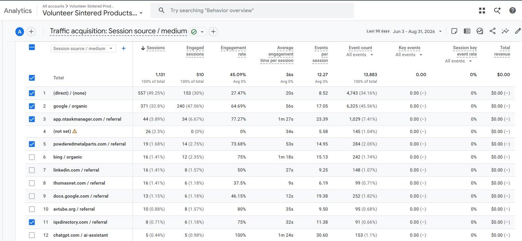Click the green report status check icon

[194, 32]
